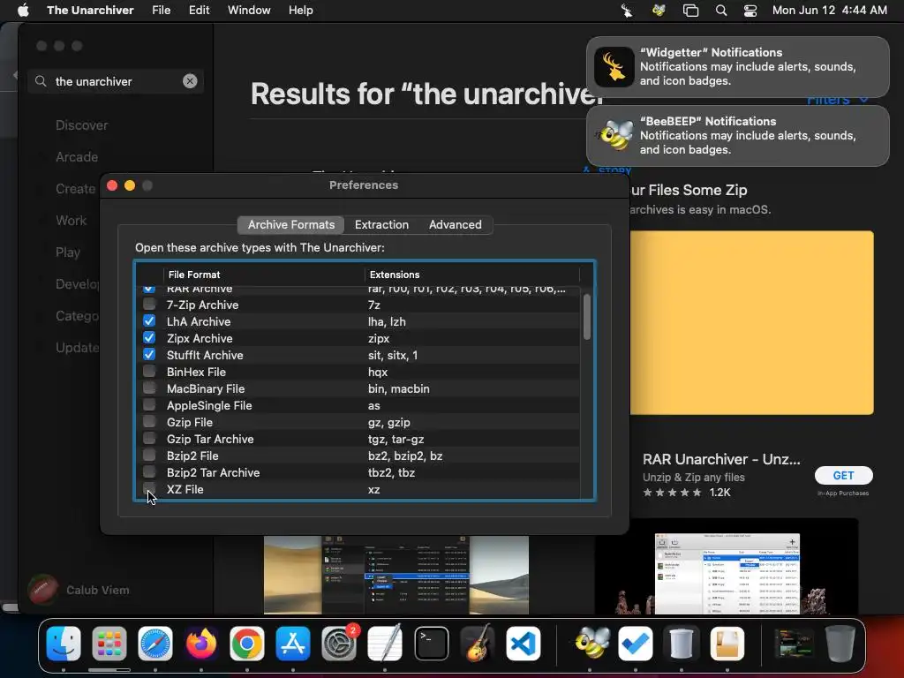
Task: Click the App Store search input field
Action: tap(117, 81)
